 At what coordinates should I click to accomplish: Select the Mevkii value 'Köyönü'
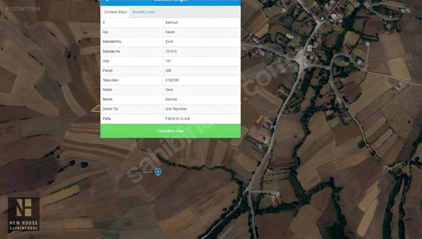point(171,99)
